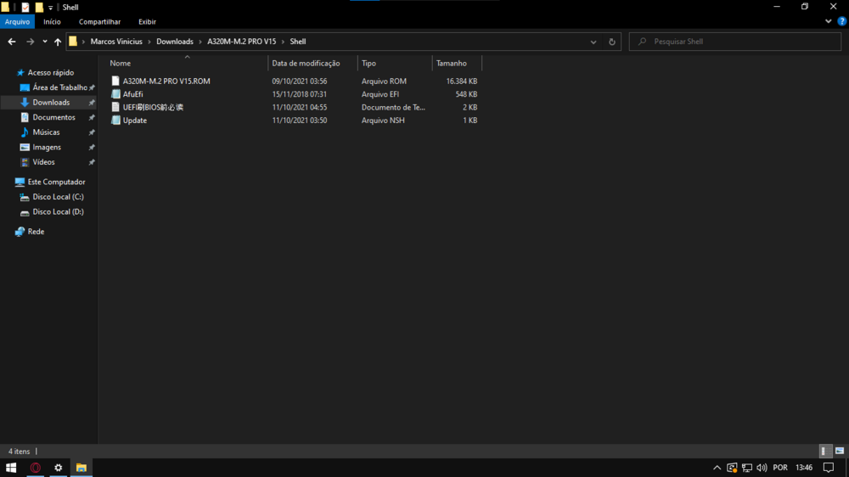
Task: Click the Up one level arrow
Action: point(58,42)
